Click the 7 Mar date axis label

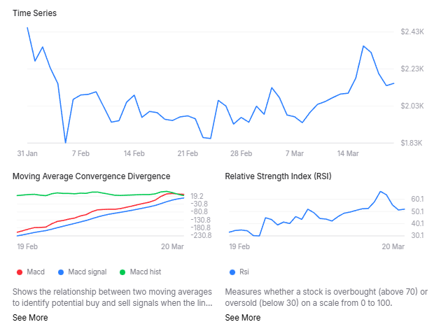point(294,153)
